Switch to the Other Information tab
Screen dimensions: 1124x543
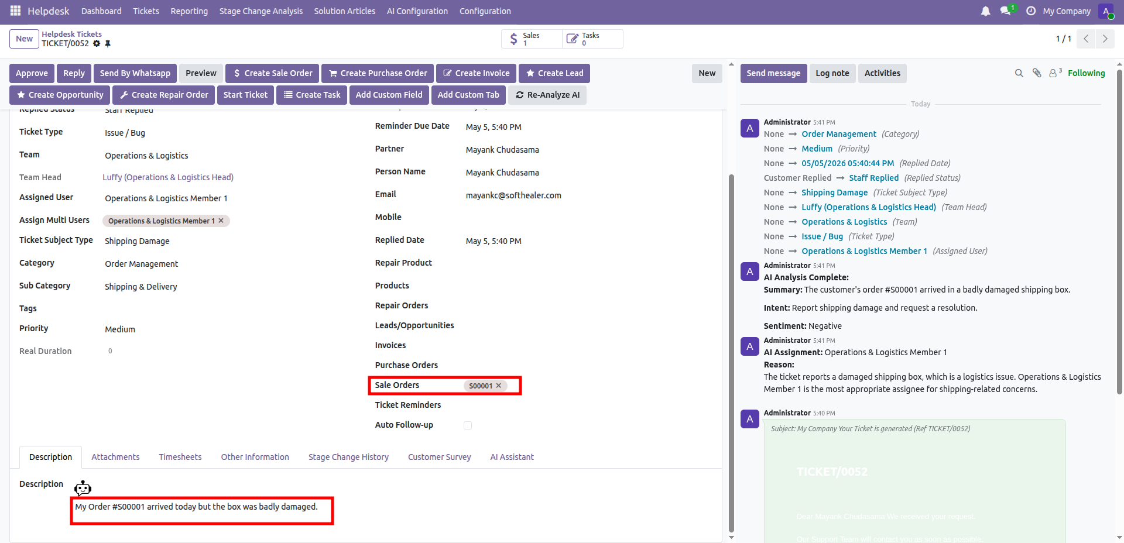tap(255, 457)
